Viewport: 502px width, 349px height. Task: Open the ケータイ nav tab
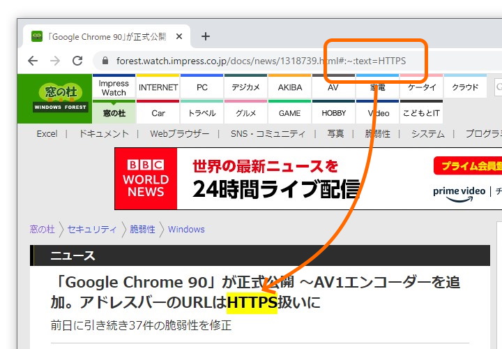(422, 87)
